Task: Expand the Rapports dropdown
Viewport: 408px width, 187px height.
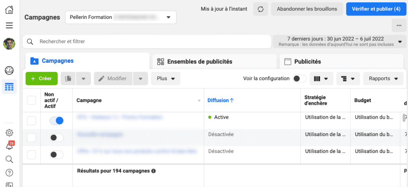Action: 383,79
